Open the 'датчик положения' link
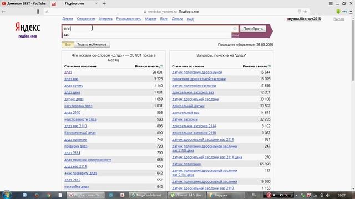Viewport: 355px width, 199px height. pyautogui.click(x=186, y=164)
